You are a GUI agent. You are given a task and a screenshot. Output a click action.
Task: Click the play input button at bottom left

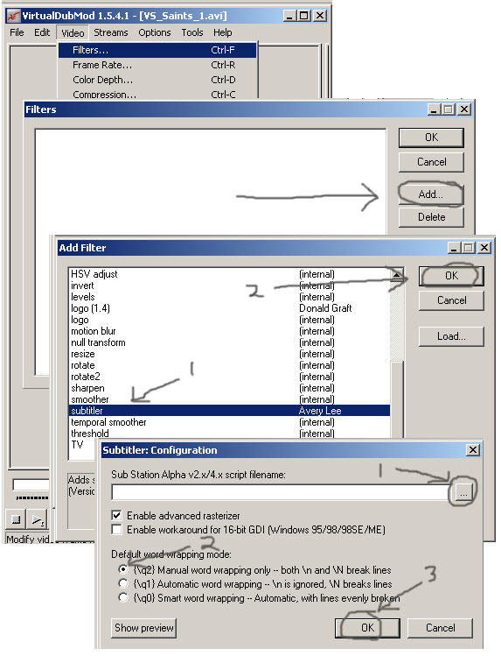(38, 519)
